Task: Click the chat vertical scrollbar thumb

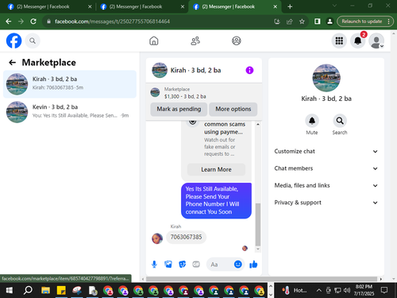Action: pos(258,224)
